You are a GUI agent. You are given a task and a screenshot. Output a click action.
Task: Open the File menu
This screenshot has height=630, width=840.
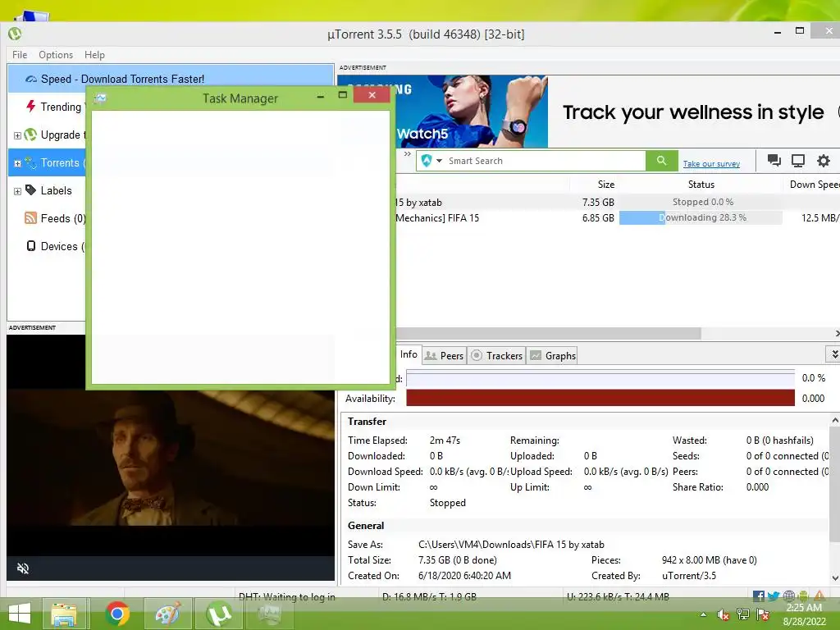(20, 55)
